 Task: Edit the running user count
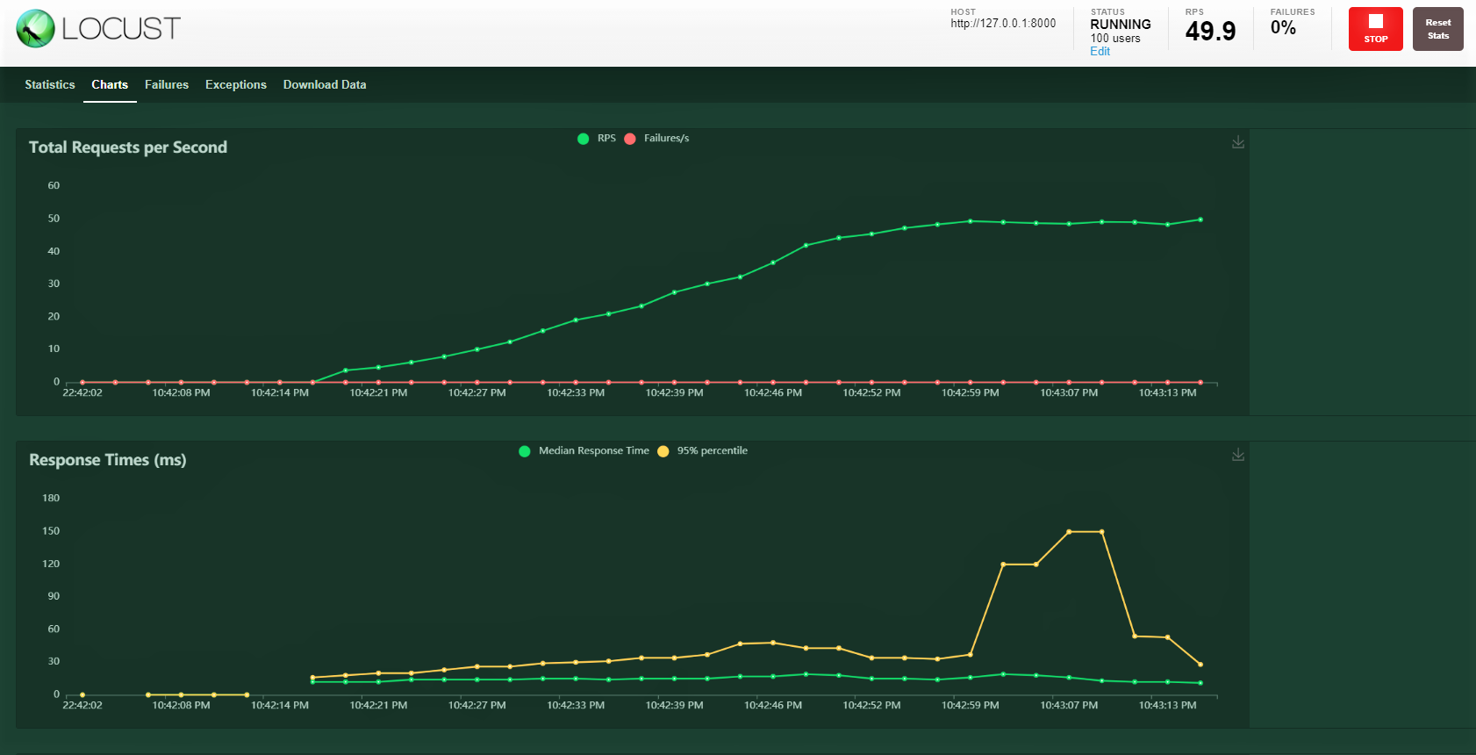1100,52
